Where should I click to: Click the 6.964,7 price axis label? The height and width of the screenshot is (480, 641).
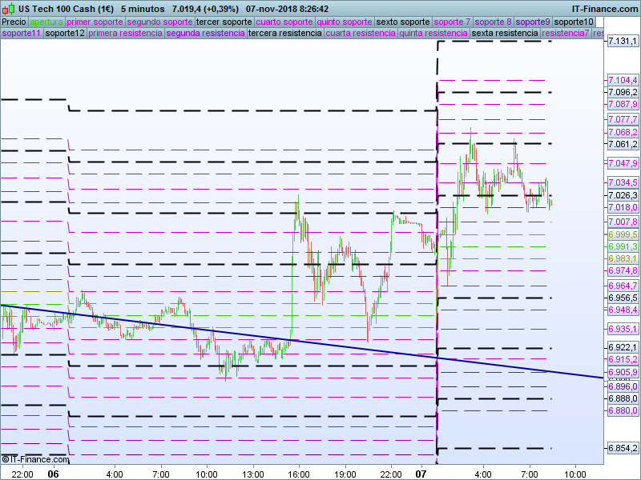click(x=623, y=286)
